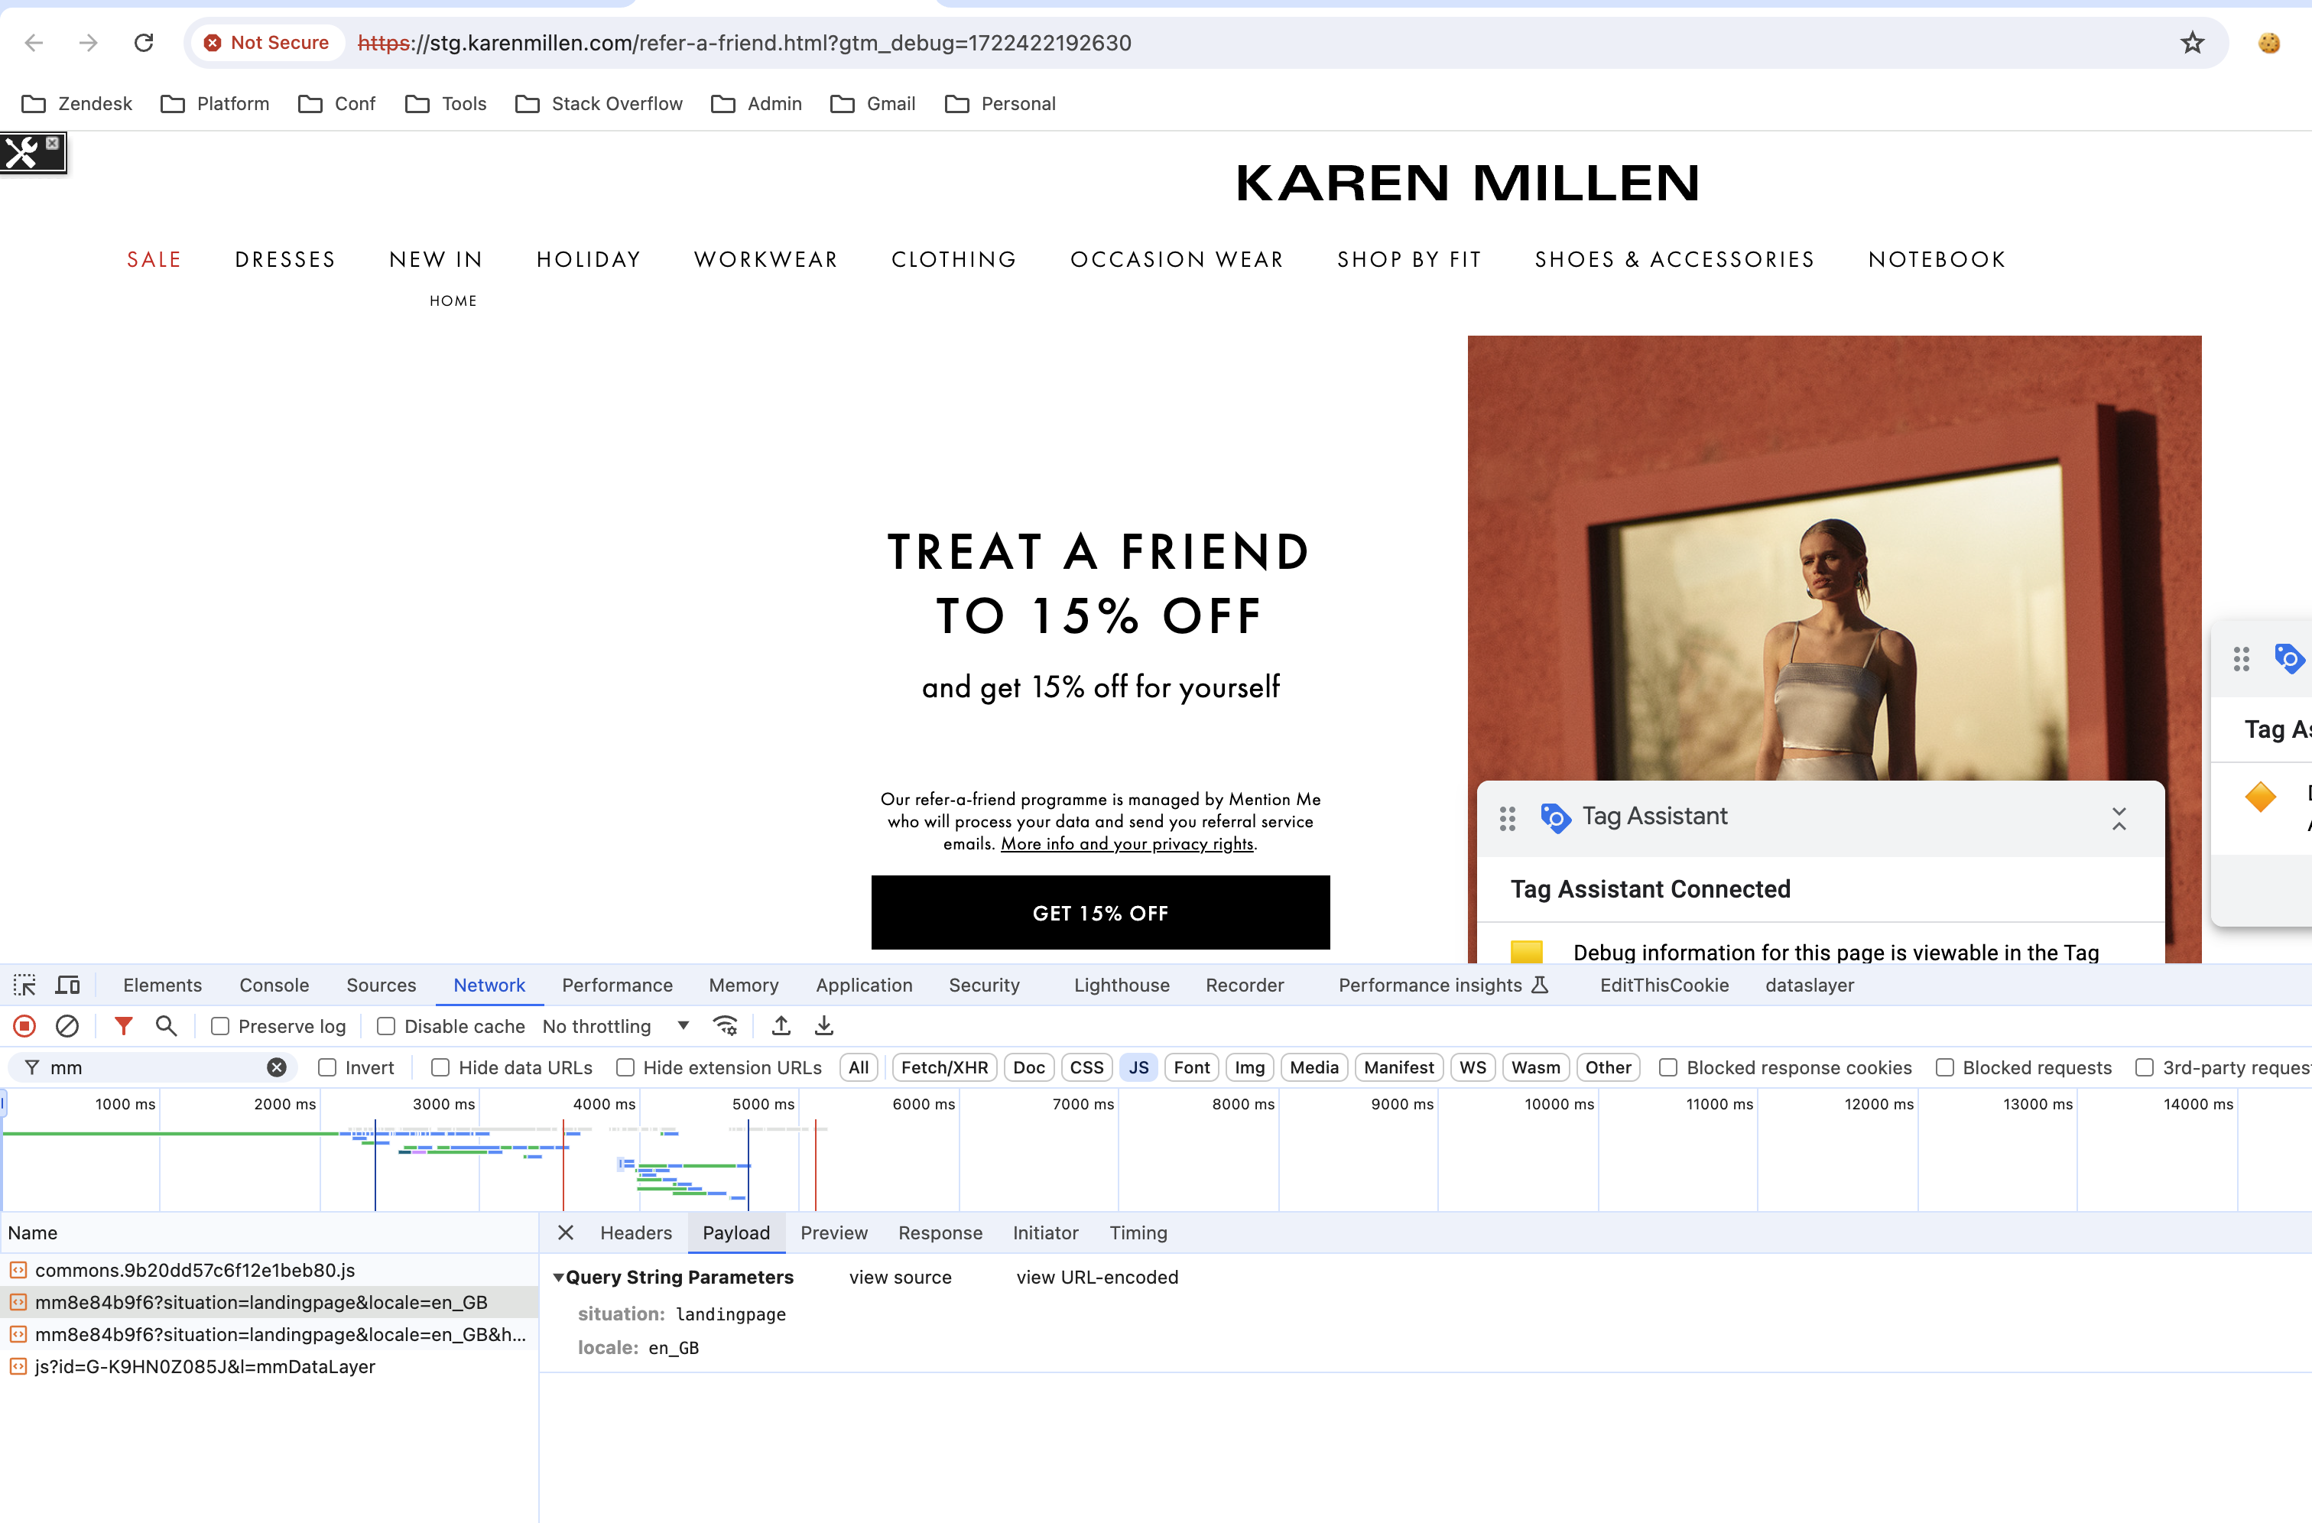Open network search with magnifier icon

pos(166,1026)
